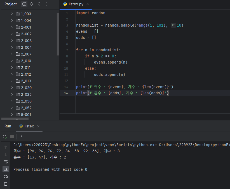
Task: Close the listex run tab
Action: [x=38, y=126]
